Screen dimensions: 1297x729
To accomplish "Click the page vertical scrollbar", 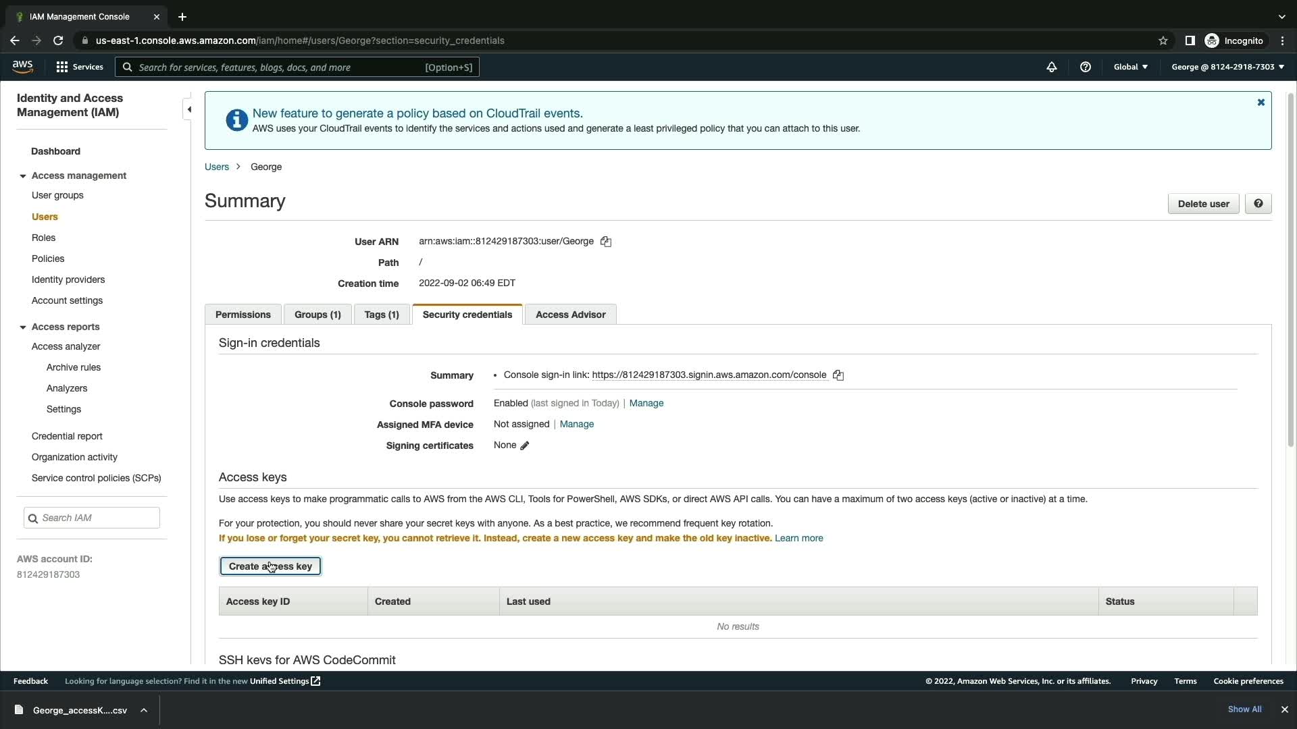I will [x=1290, y=270].
